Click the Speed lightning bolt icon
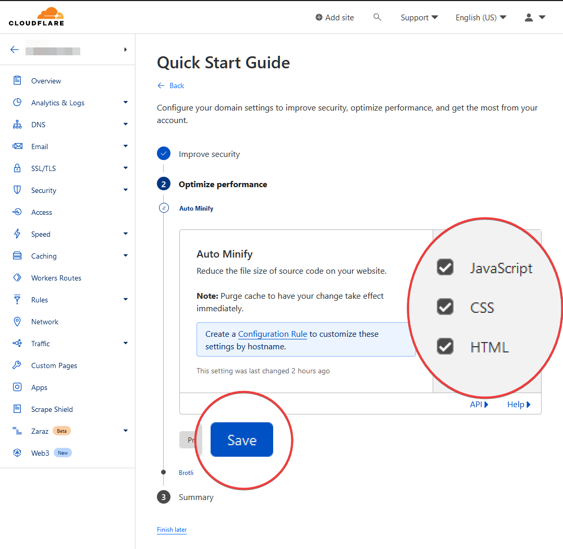This screenshot has height=549, width=563. point(17,234)
